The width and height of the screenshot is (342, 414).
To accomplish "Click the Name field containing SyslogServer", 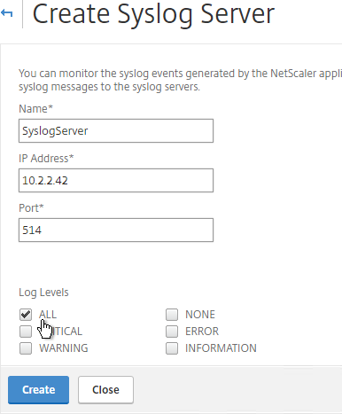I will point(116,131).
